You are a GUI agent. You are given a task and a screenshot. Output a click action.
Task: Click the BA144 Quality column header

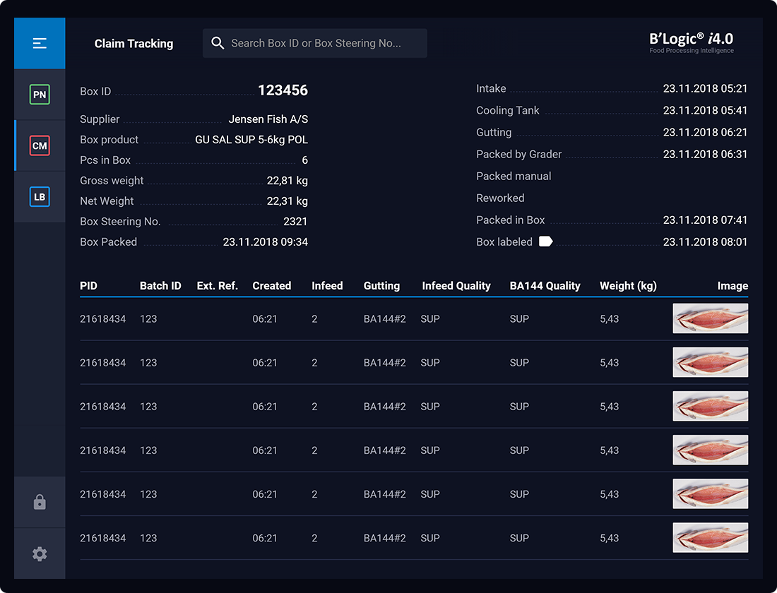pos(545,286)
